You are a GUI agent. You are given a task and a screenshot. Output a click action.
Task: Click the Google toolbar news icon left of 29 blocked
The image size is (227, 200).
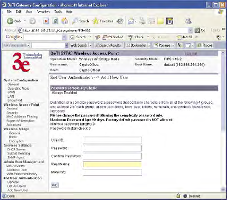pyautogui.click(x=98, y=37)
